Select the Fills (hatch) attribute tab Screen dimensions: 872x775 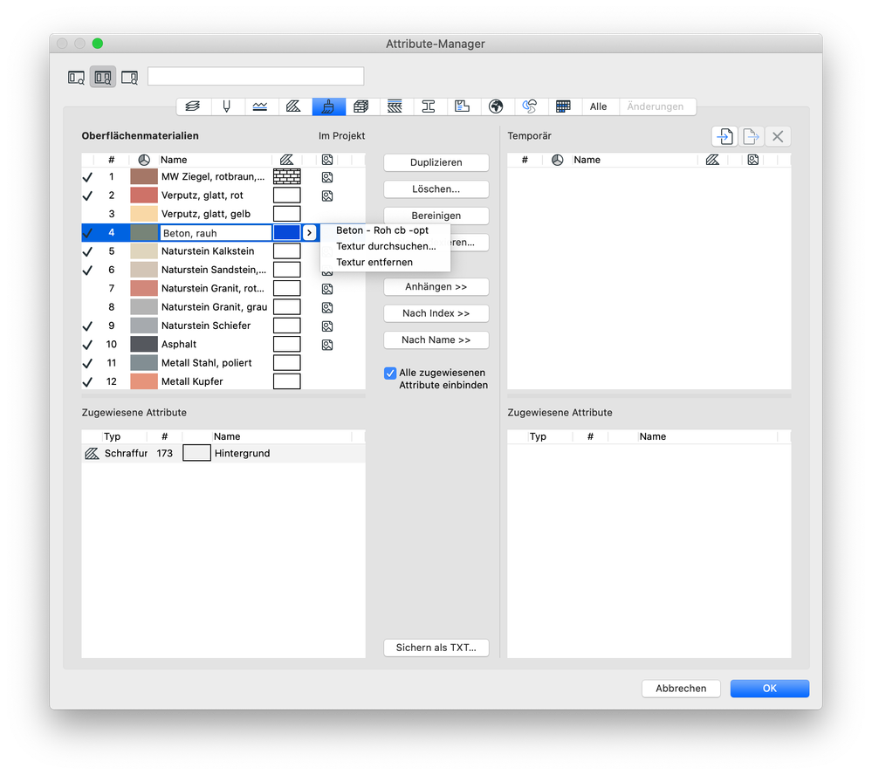pos(293,106)
